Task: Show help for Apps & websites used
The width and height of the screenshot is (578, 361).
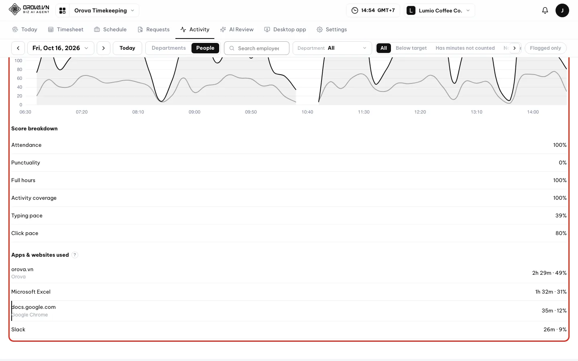Action: pos(75,255)
